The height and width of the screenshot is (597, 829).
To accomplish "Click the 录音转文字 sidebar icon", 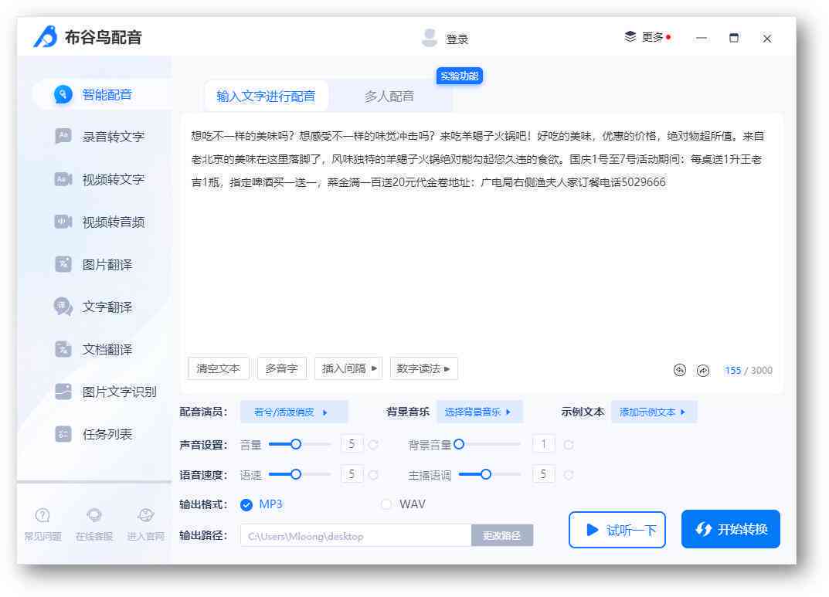I will (63, 136).
